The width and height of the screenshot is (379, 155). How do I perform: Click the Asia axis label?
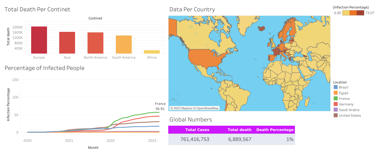point(67,57)
